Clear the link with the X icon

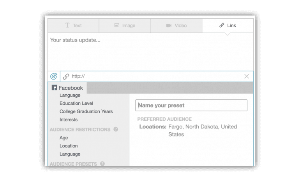(x=246, y=76)
